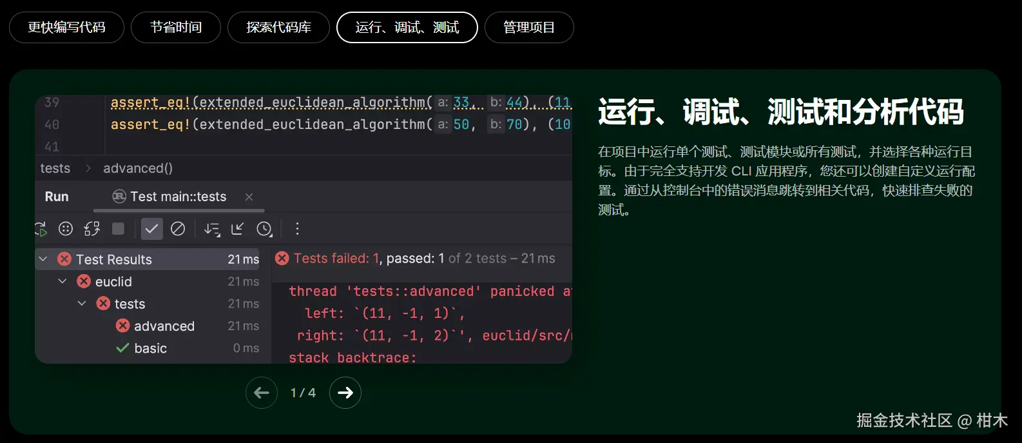The height and width of the screenshot is (443, 1022).
Task: Click the Import tests icon
Action: click(238, 229)
